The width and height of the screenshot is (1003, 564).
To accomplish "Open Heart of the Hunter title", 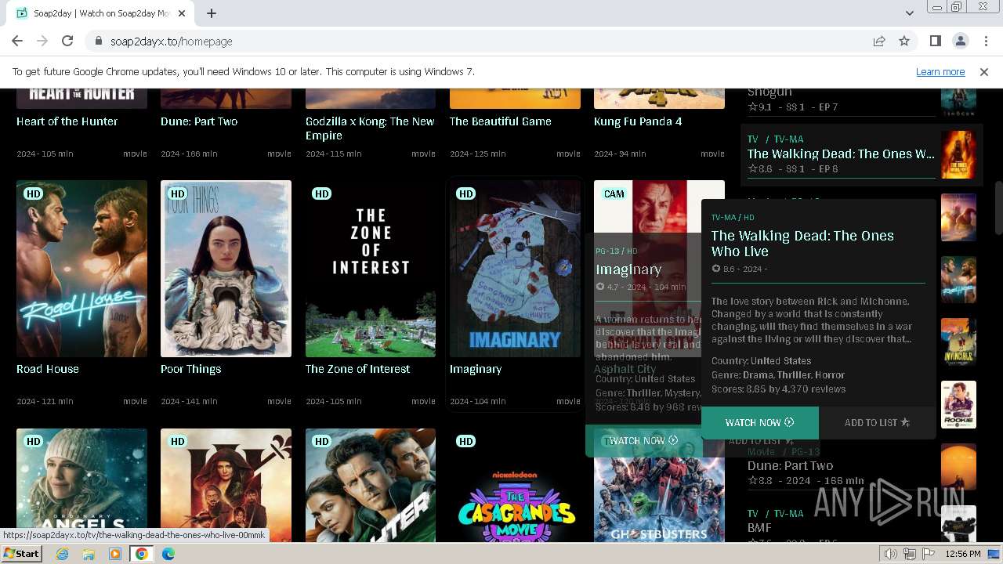I will click(67, 121).
